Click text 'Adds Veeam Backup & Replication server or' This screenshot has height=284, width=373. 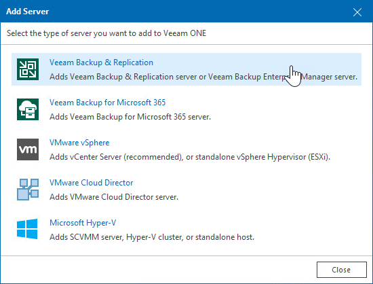point(127,77)
